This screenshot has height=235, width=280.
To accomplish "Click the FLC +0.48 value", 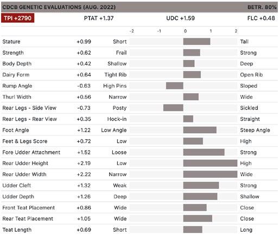I will [261, 18].
